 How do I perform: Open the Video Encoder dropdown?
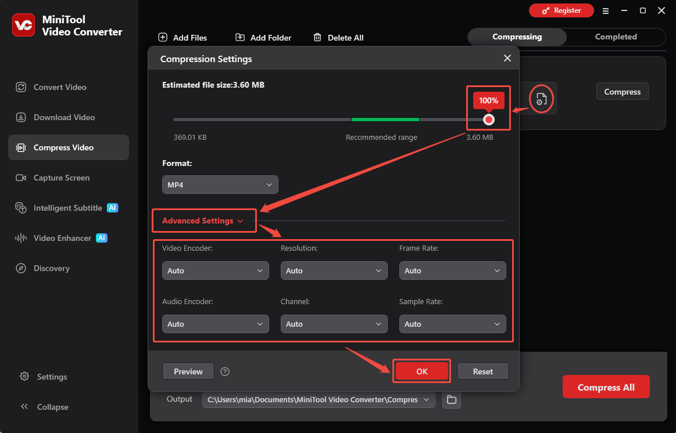(215, 270)
